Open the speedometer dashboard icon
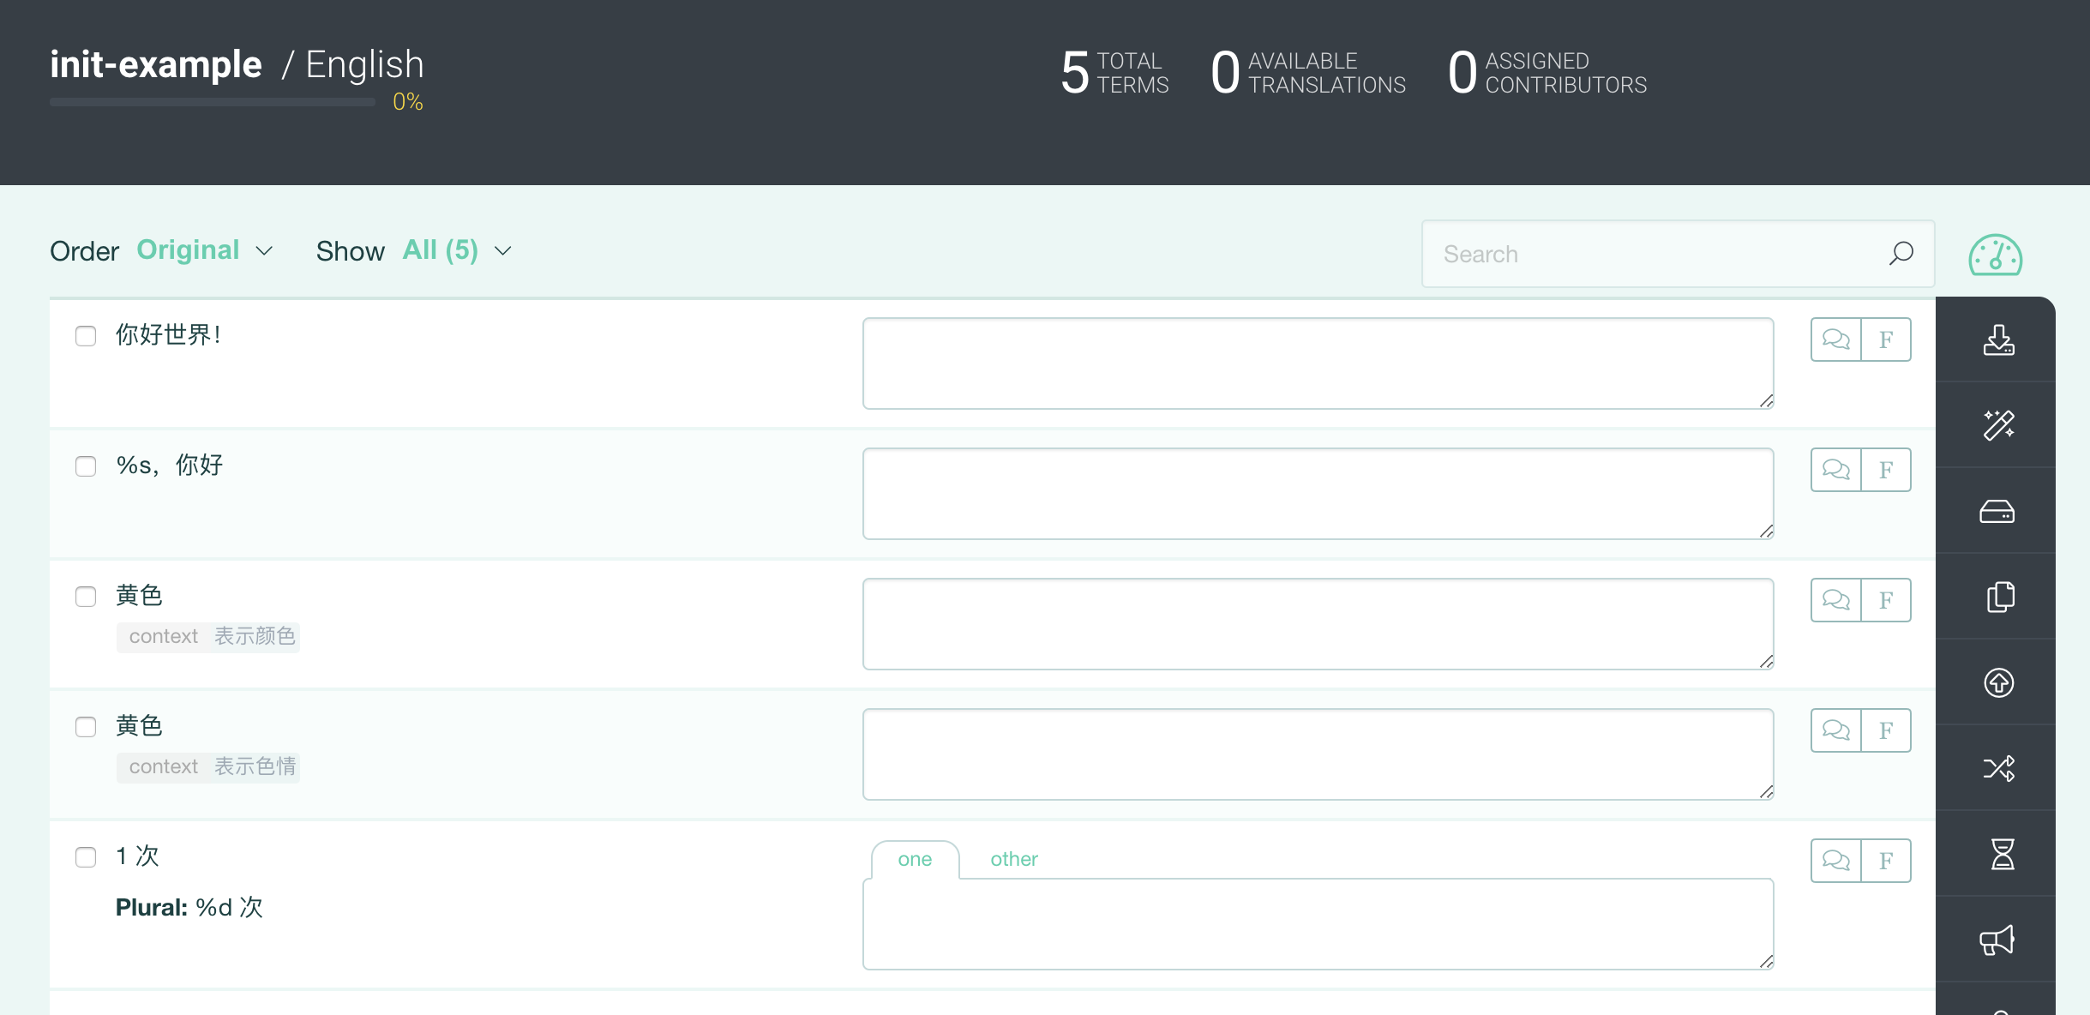The height and width of the screenshot is (1015, 2090). coord(1995,255)
